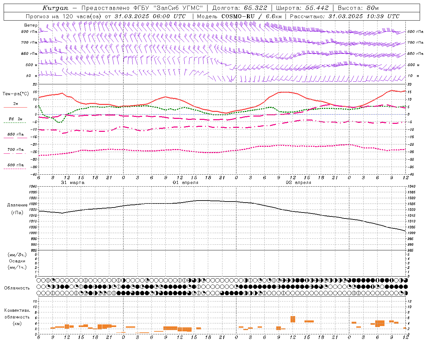
Task: Click the provider text "ЗапСиб УГМС"
Action: [178, 8]
